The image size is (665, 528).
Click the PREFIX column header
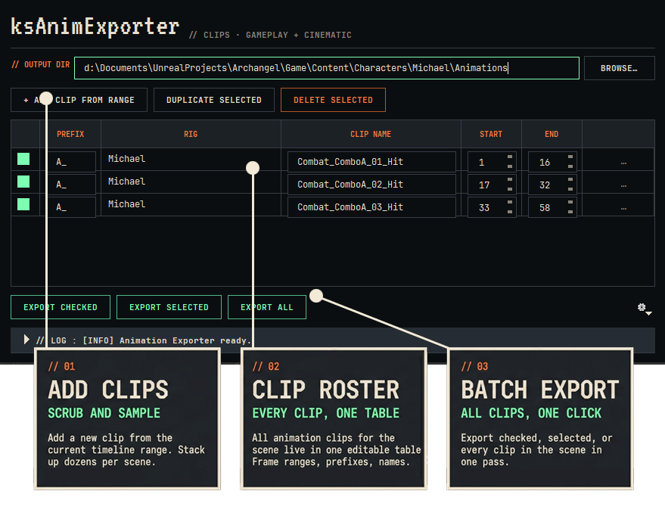[x=70, y=134]
